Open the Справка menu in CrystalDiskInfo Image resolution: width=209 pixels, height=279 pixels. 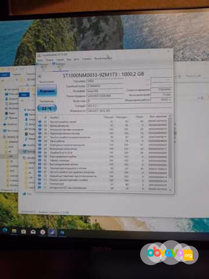coord(86,59)
